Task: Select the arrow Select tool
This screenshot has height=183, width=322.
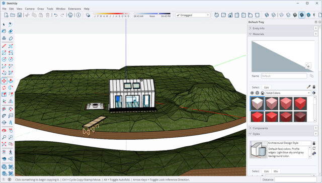Action: tap(4, 25)
